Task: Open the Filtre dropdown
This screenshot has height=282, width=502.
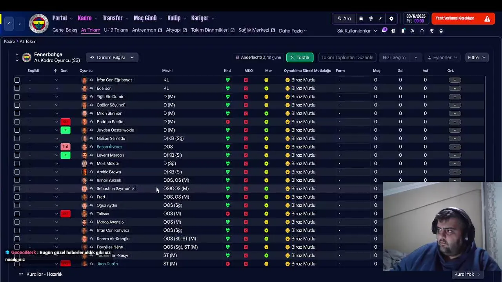Action: point(477,58)
